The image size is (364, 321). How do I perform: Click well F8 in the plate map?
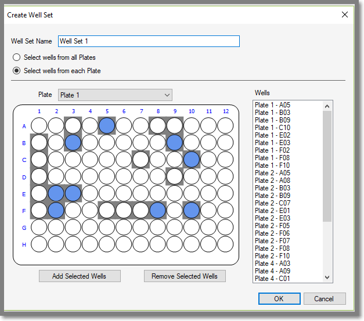(x=157, y=210)
